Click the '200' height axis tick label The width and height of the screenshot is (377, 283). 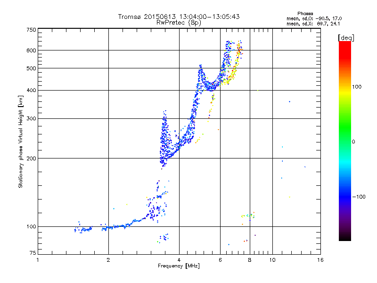(x=31, y=158)
